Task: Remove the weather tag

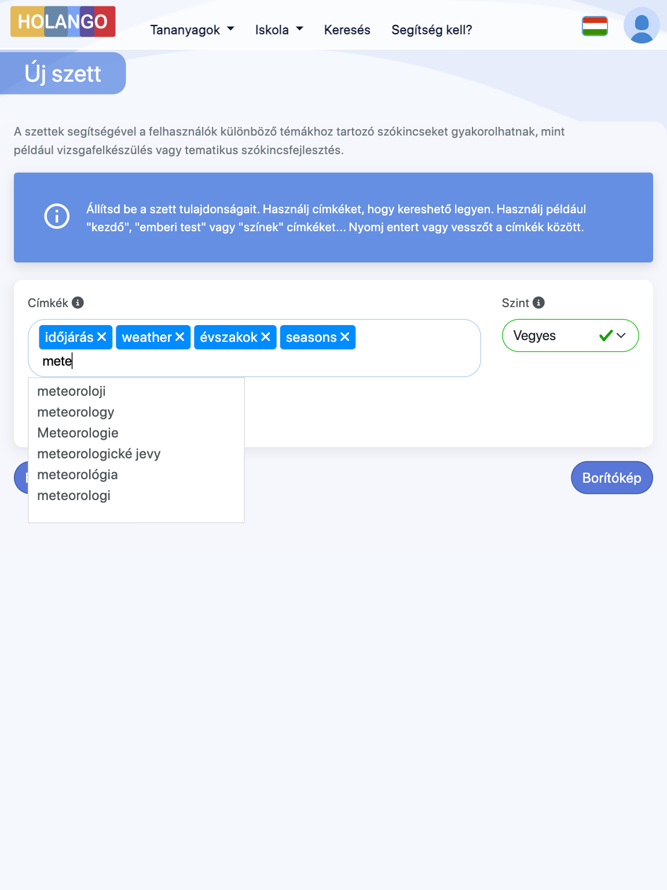Action: coord(180,337)
